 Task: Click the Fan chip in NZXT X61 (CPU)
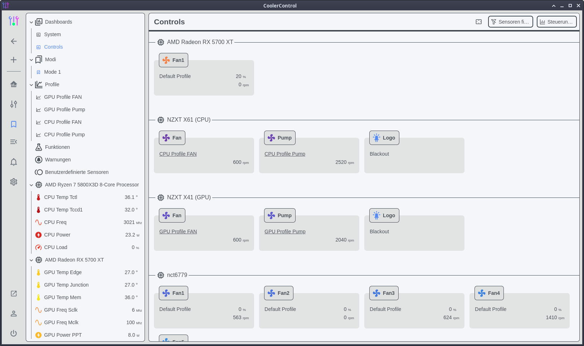coord(172,138)
